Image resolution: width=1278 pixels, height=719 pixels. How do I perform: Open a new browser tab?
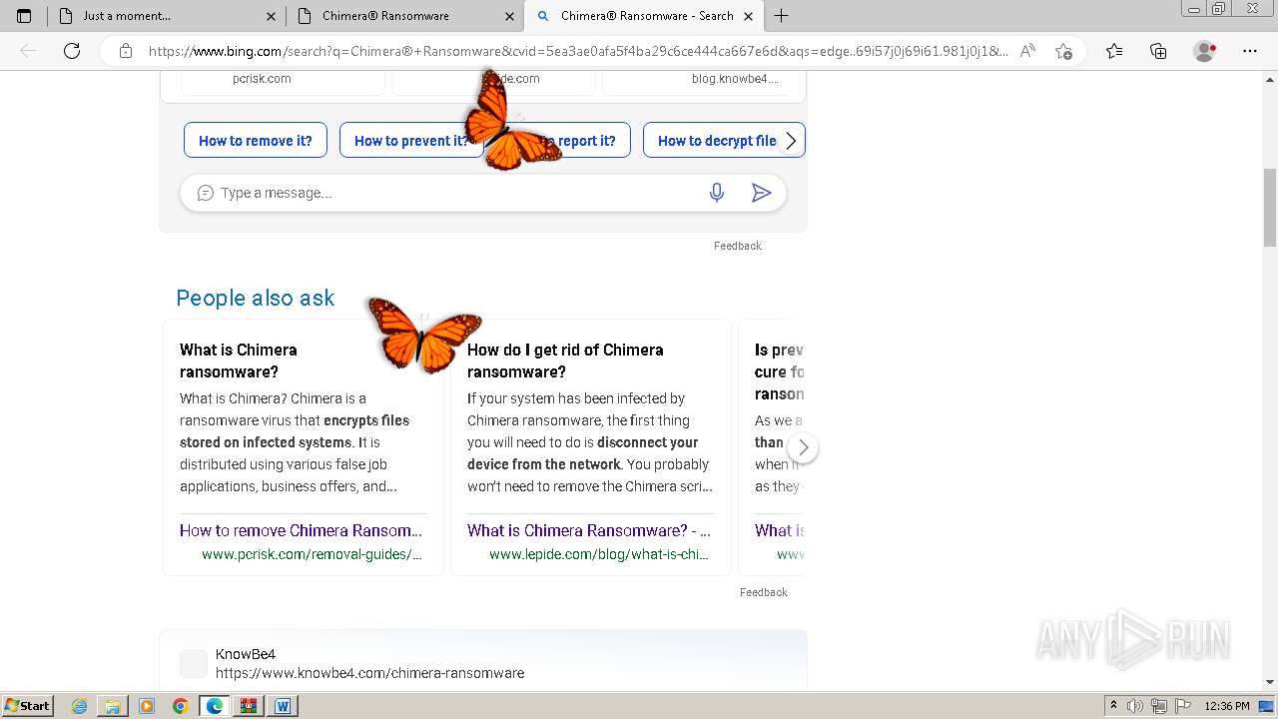pos(781,16)
